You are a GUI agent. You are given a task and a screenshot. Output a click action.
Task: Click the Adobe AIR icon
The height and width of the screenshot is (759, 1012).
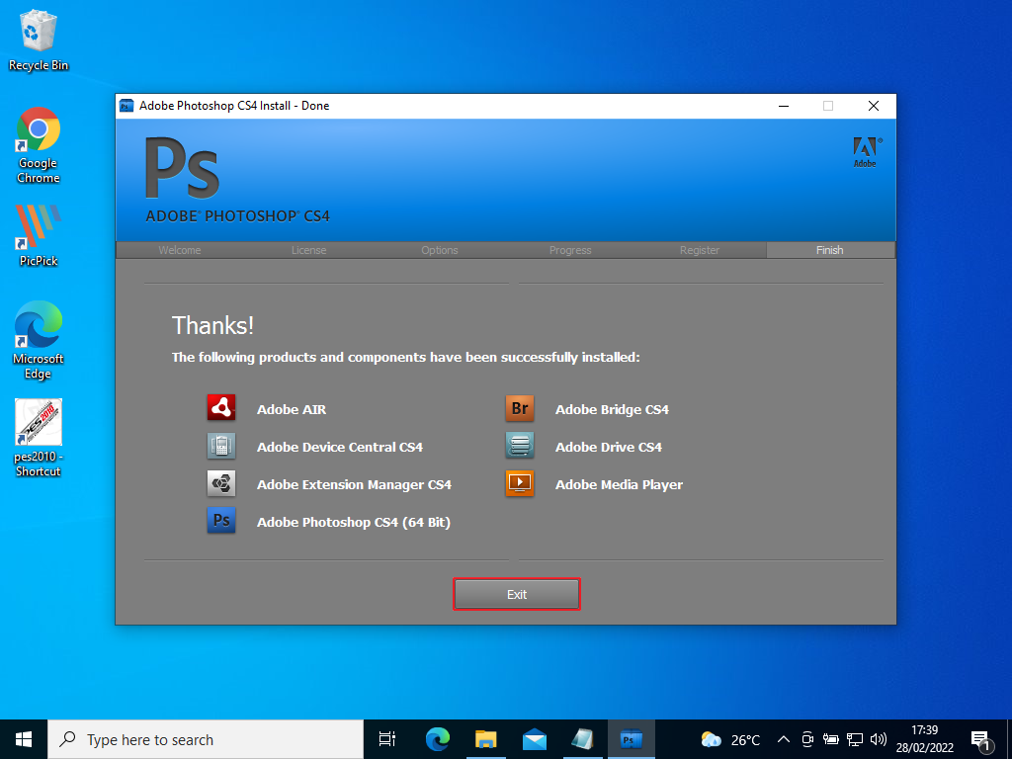(220, 408)
